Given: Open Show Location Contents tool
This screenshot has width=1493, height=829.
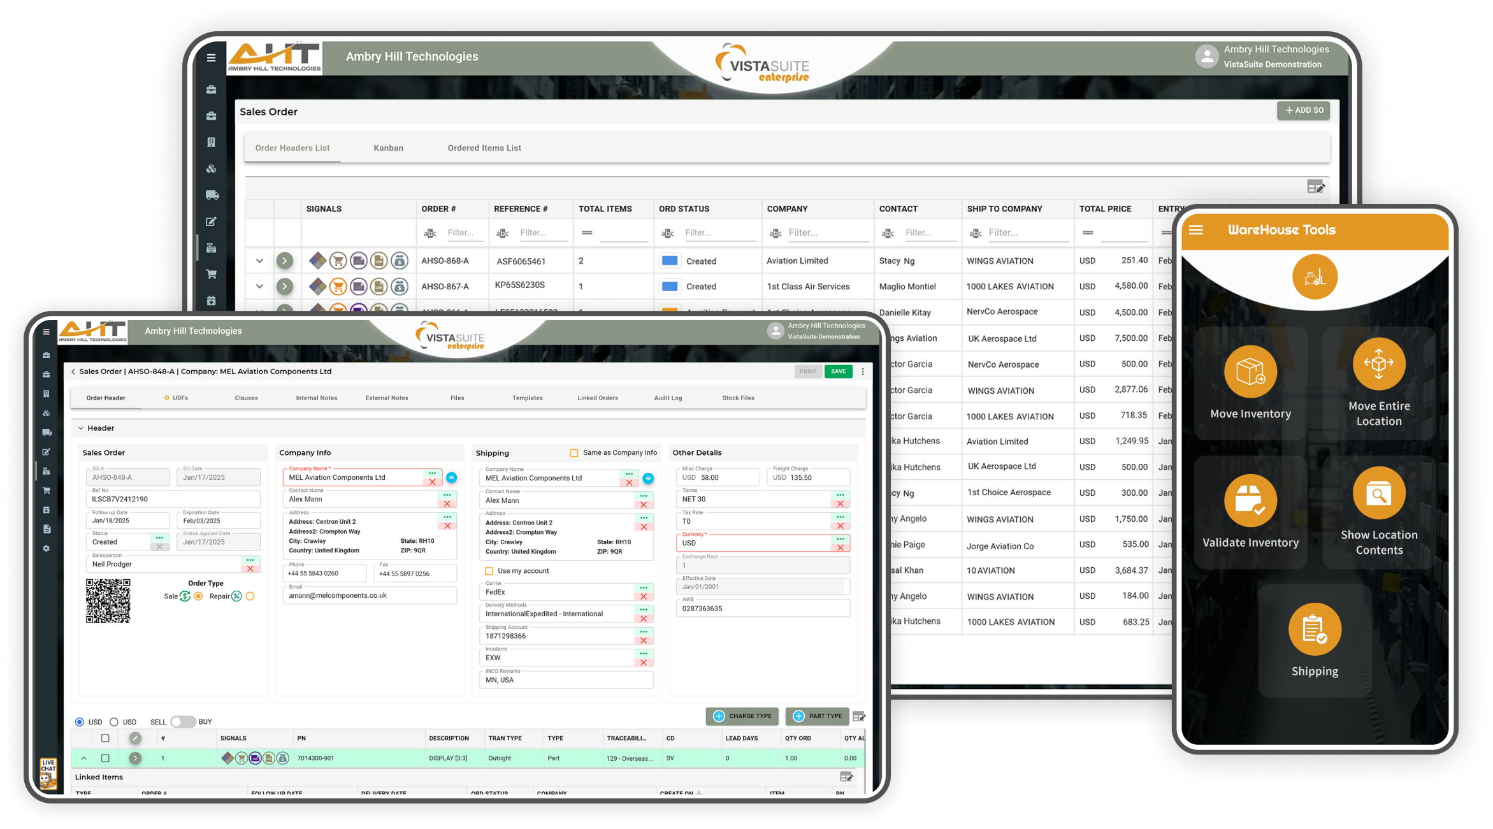Looking at the screenshot, I should pyautogui.click(x=1378, y=493).
